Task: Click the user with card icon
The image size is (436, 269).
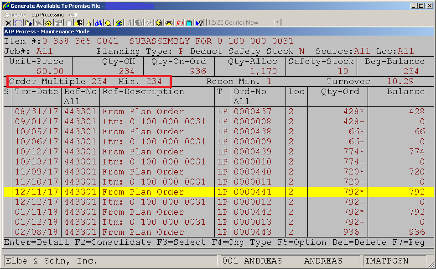Action: pyautogui.click(x=79, y=23)
